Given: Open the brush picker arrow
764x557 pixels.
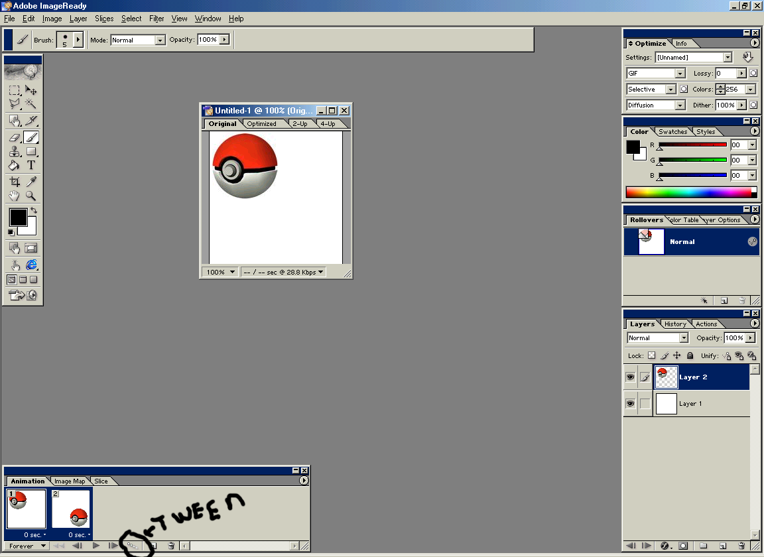Looking at the screenshot, I should tap(78, 40).
